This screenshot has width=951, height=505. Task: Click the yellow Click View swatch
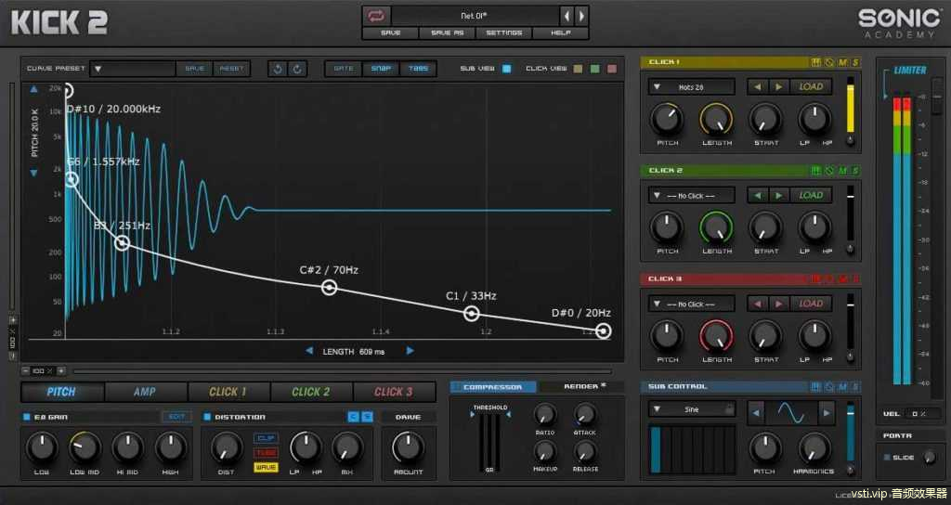[x=578, y=69]
